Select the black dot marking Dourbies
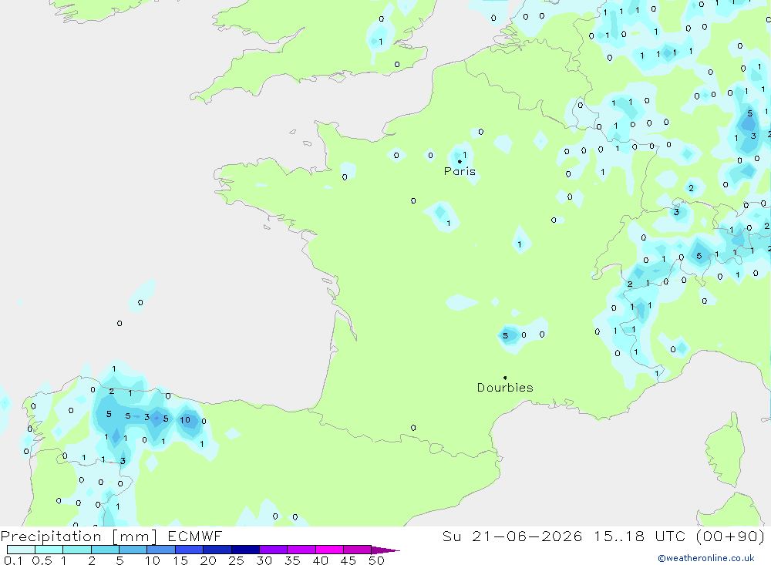This screenshot has width=771, height=565. click(505, 378)
